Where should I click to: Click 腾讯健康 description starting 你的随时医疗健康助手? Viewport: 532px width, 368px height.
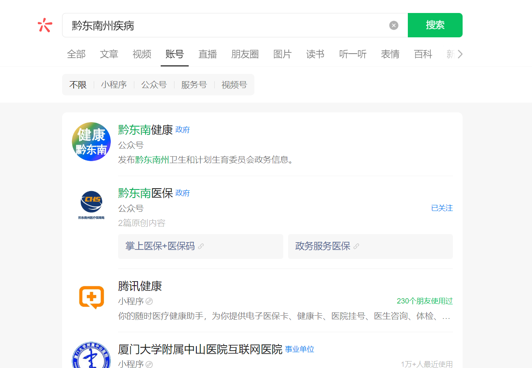click(x=284, y=316)
